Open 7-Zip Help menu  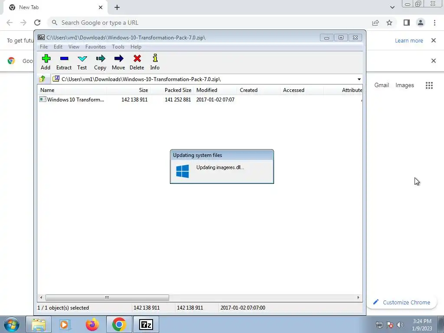[136, 47]
